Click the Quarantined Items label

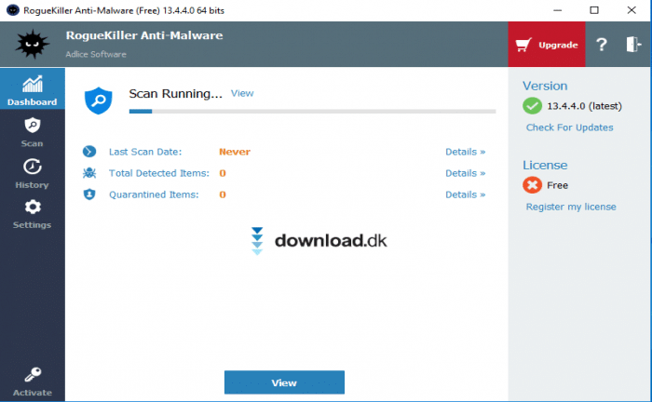tap(154, 194)
